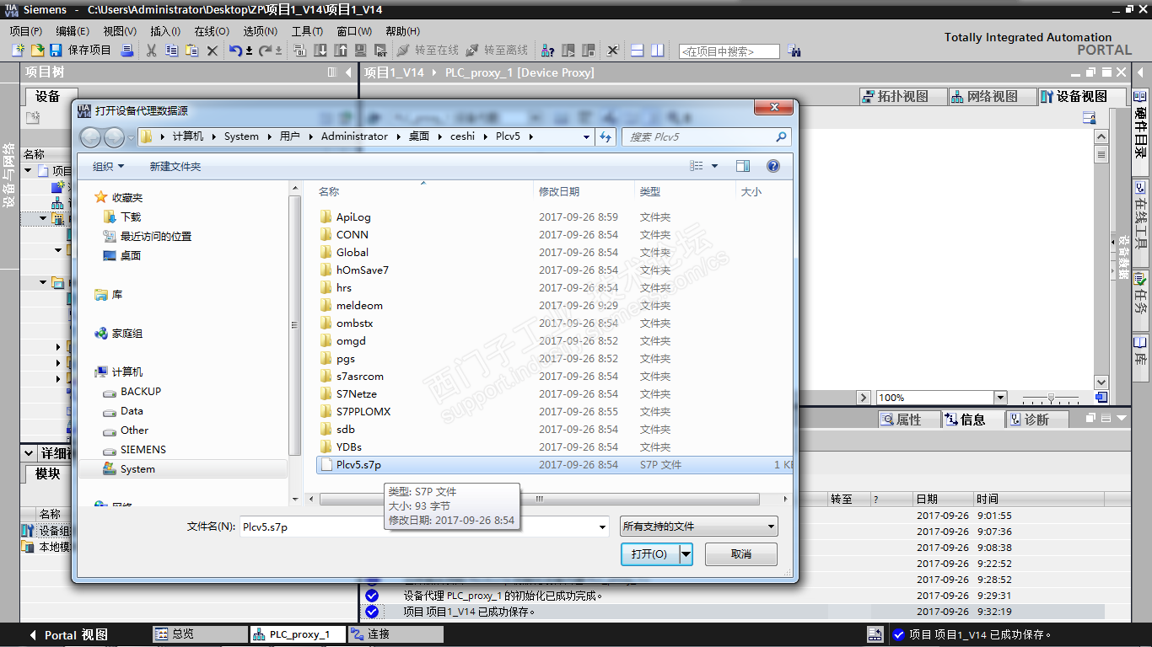The image size is (1152, 647).
Task: Open the 视图(V) menu
Action: click(120, 31)
